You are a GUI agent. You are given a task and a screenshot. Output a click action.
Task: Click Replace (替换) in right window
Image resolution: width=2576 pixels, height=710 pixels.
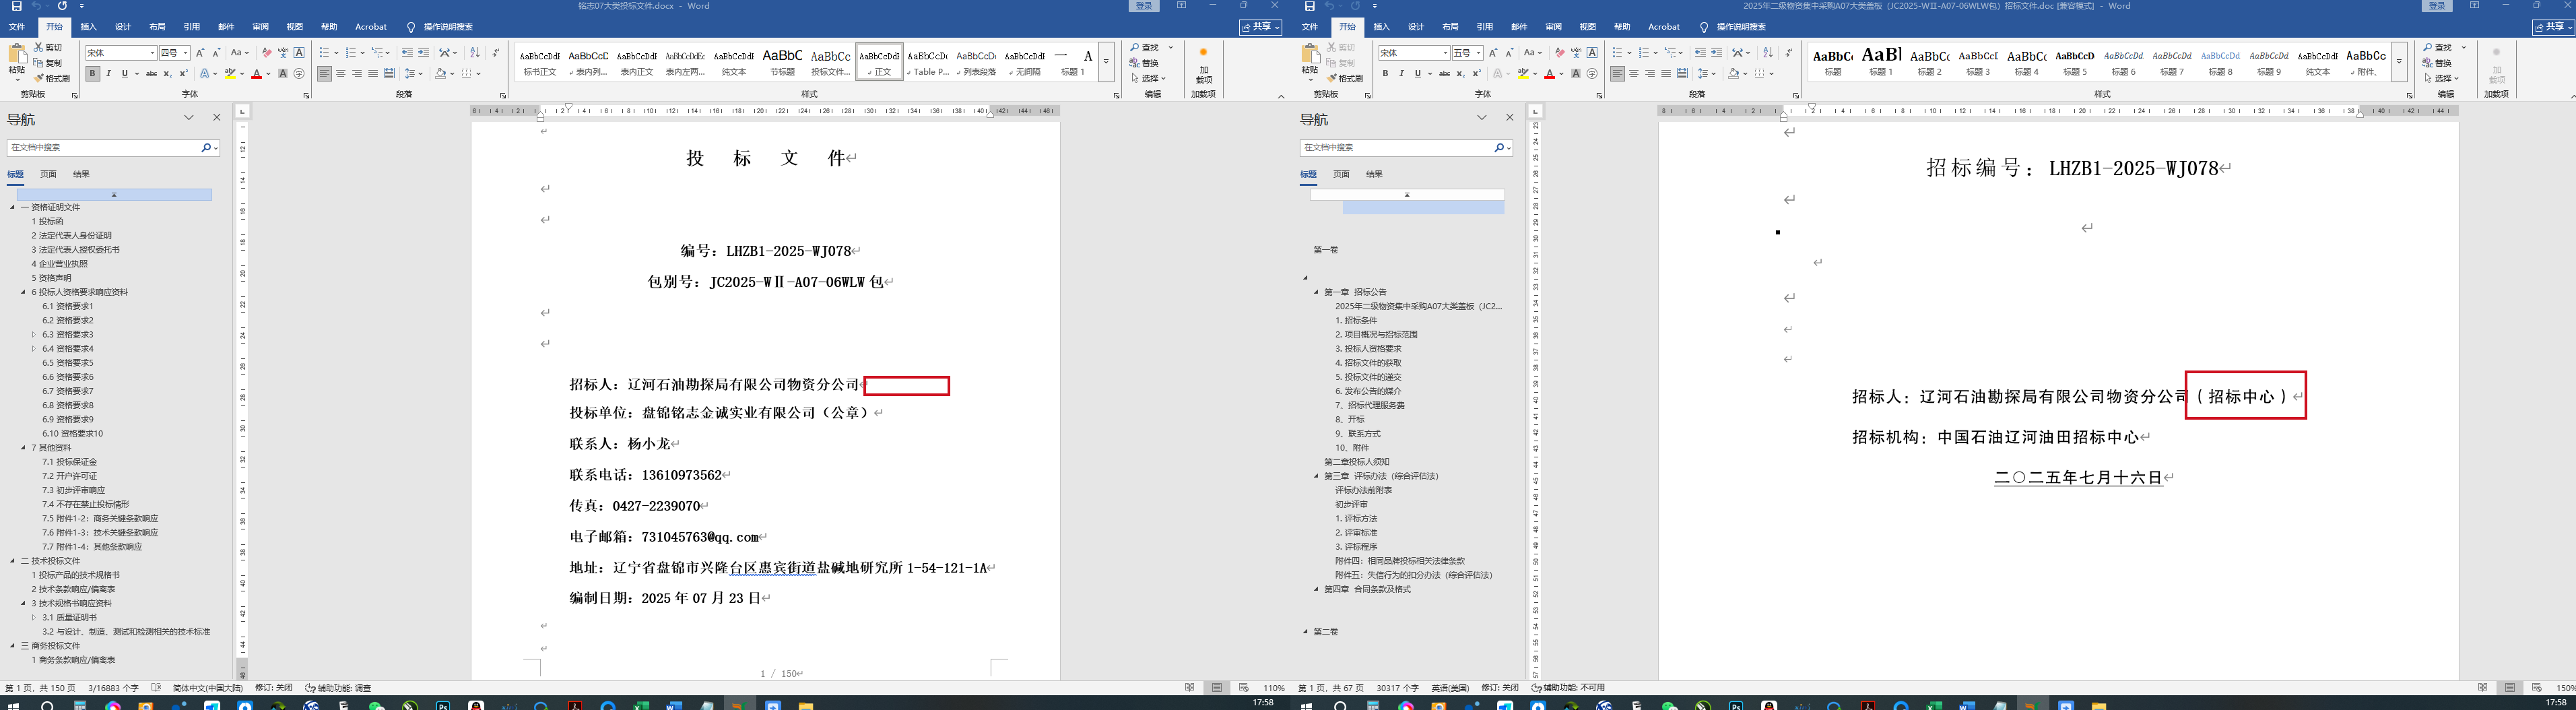[2438, 63]
